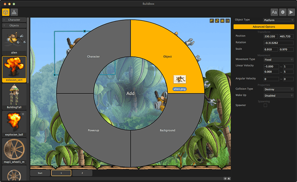The width and height of the screenshot is (297, 182).
Task: Click the Scale Y field 0.970
Action: 286,49
